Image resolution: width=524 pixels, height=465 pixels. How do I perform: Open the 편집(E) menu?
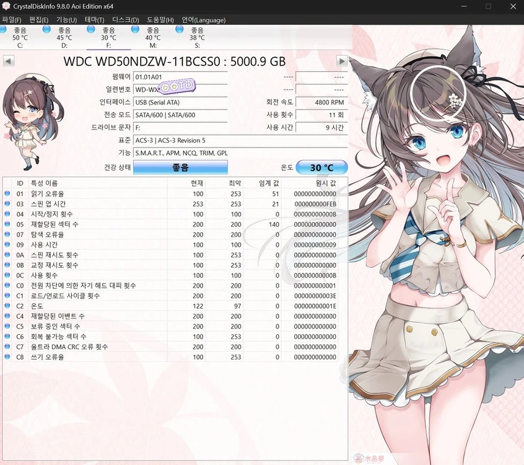point(39,20)
